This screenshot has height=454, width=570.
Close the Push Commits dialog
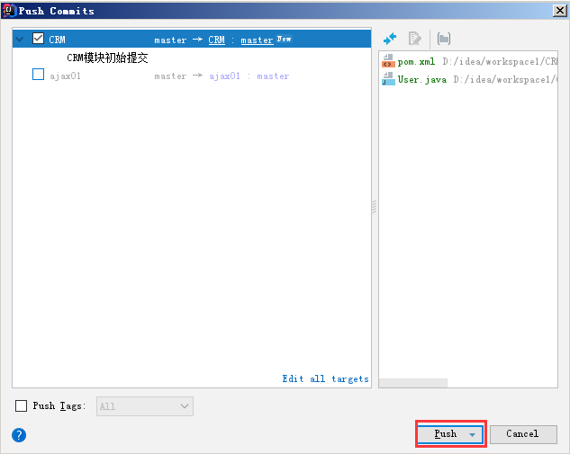coord(559,10)
